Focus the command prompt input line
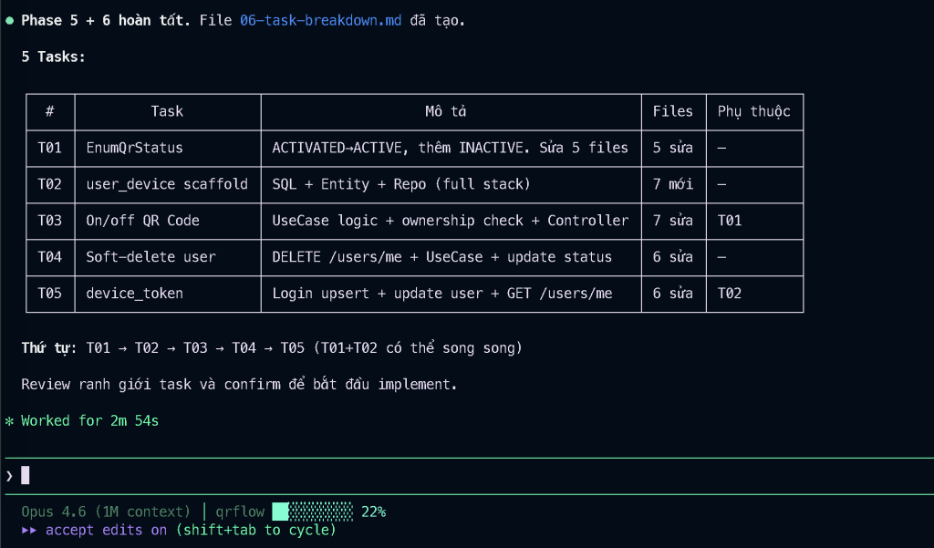 click(x=456, y=475)
